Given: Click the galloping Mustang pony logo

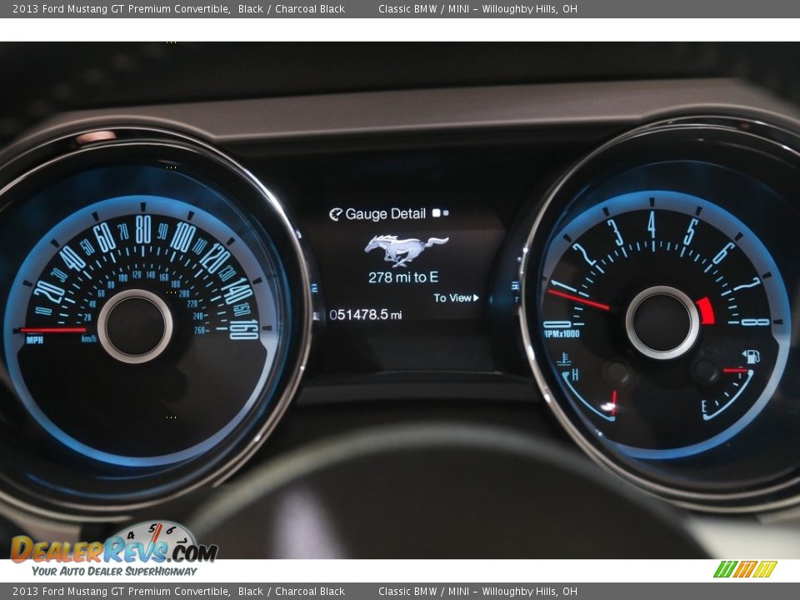Looking at the screenshot, I should 406,251.
